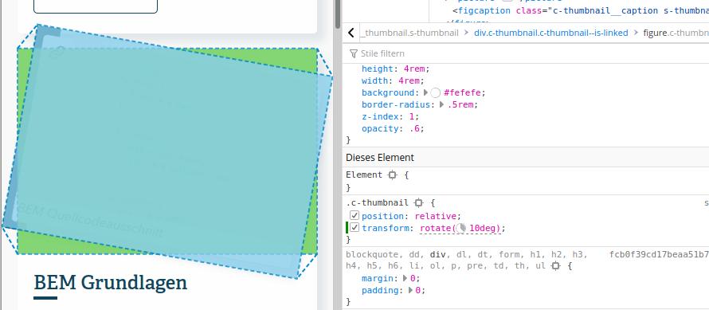Click the BEM Grundlagen heading
The height and width of the screenshot is (310, 709).
click(110, 282)
